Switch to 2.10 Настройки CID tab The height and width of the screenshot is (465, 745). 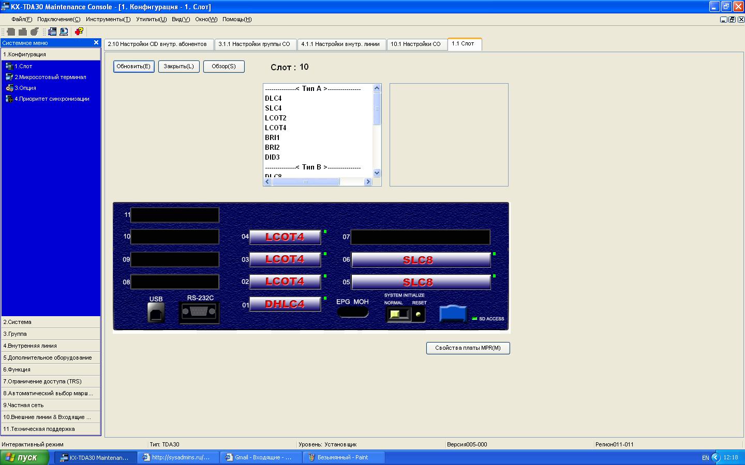coord(158,44)
